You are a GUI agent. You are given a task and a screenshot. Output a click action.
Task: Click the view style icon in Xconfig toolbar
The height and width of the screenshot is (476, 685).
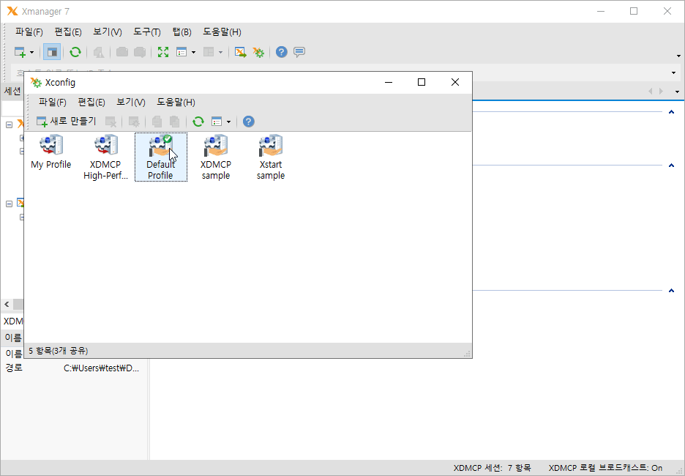217,122
